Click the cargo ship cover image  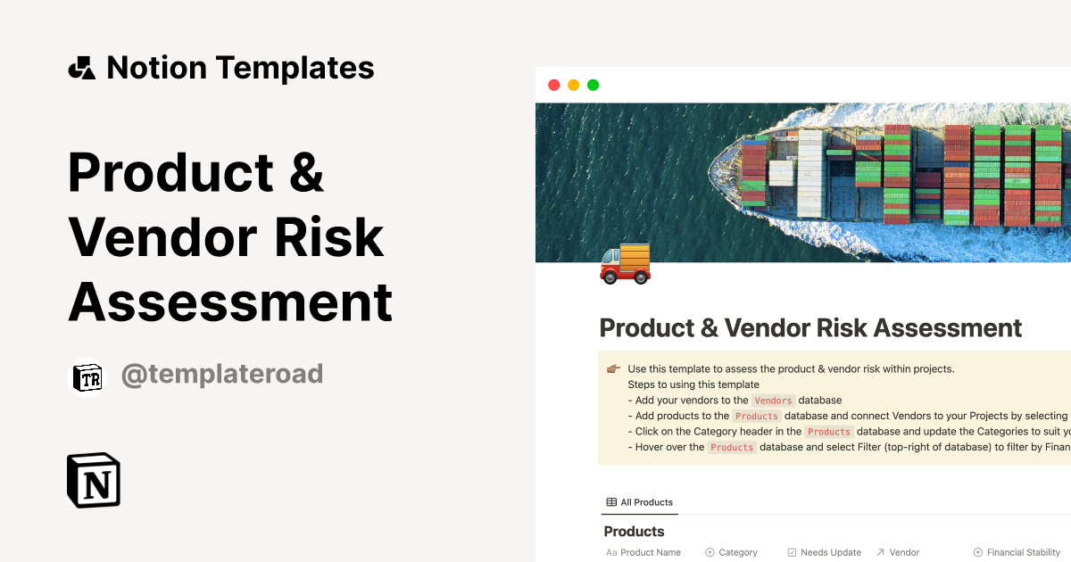click(x=803, y=178)
